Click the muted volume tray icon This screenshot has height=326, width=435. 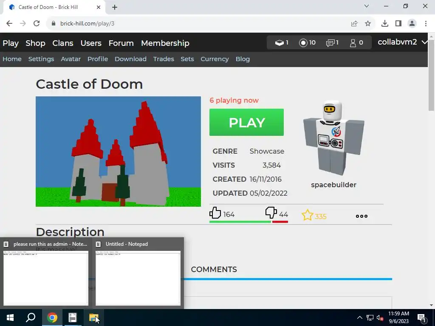point(380,318)
